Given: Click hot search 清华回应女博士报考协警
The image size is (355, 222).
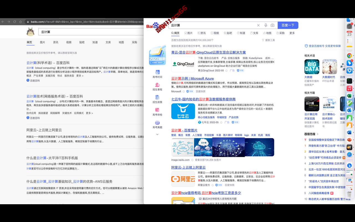Looking at the screenshot, I should tap(327, 152).
